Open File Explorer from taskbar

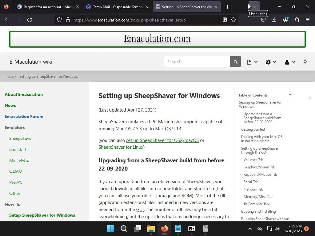151,229
